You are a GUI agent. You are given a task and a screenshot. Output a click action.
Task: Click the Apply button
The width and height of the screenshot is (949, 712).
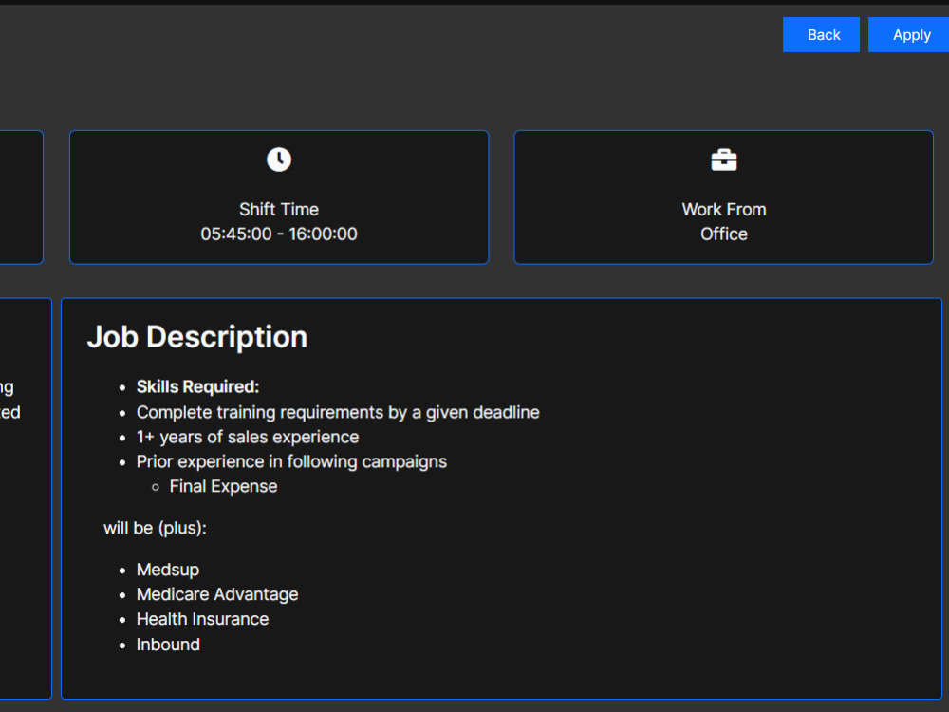pyautogui.click(x=909, y=34)
